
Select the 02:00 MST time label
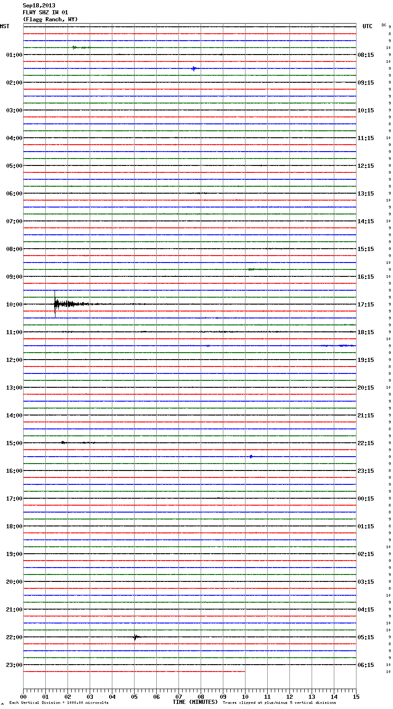pos(14,83)
